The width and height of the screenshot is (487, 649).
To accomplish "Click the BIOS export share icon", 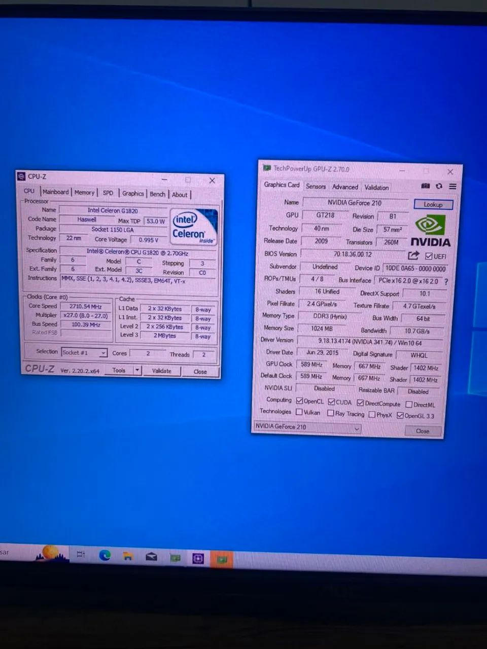I will [x=413, y=256].
